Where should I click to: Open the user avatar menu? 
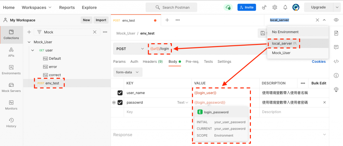coord(296,7)
